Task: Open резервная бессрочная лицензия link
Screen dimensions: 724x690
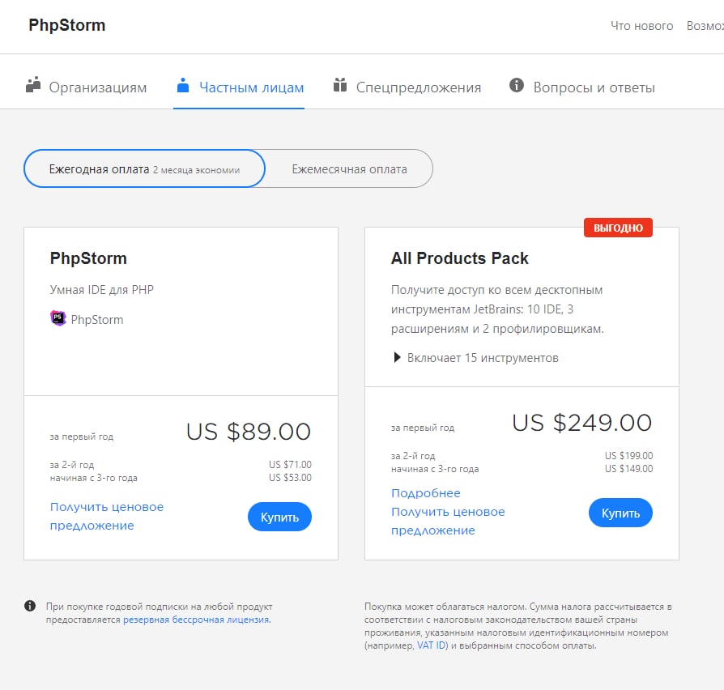Action: 196,620
